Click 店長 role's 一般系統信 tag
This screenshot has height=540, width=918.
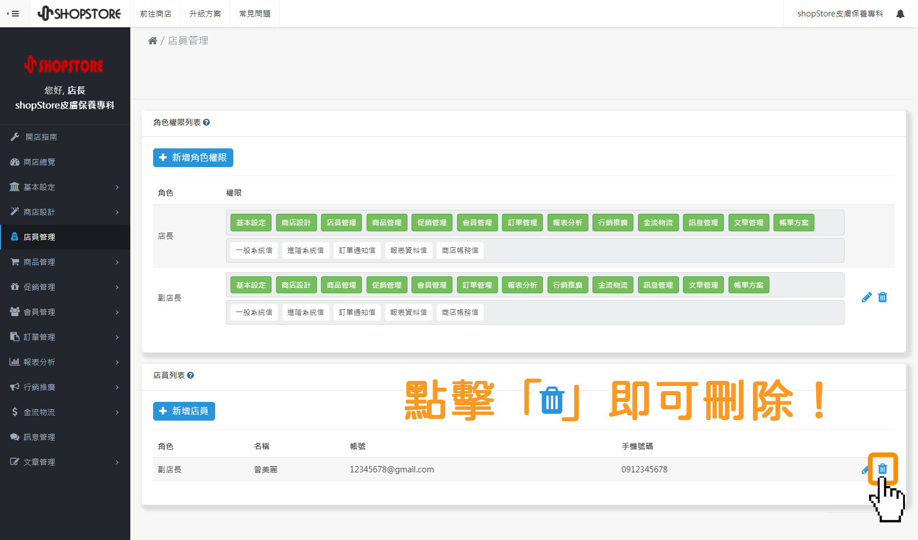point(254,250)
